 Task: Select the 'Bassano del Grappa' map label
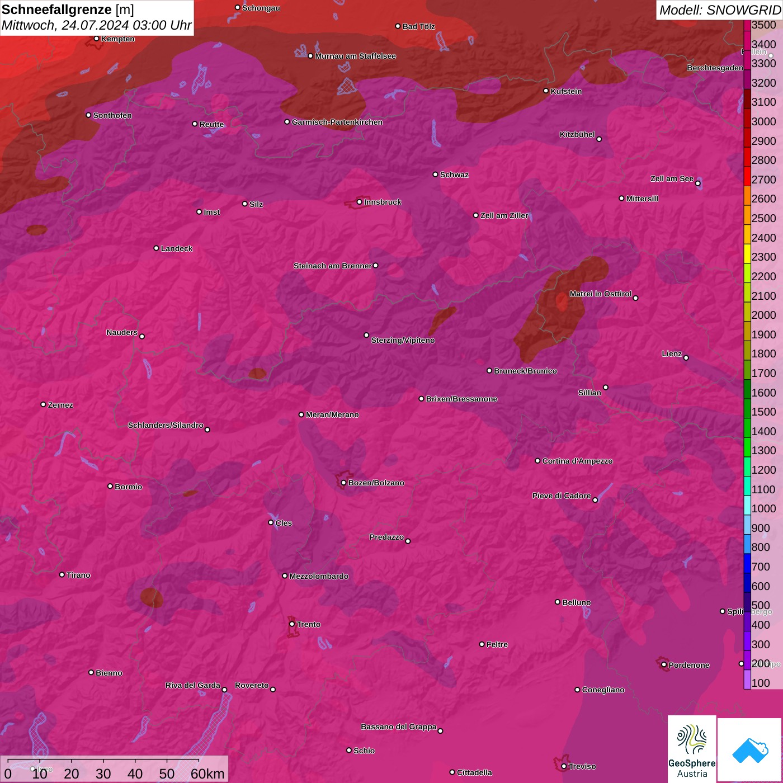[399, 727]
